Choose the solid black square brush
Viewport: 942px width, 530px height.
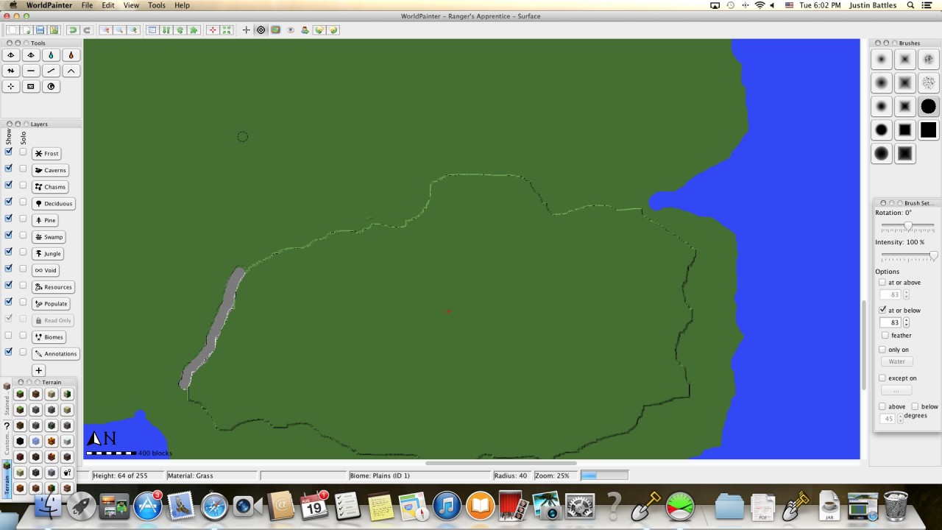(928, 130)
